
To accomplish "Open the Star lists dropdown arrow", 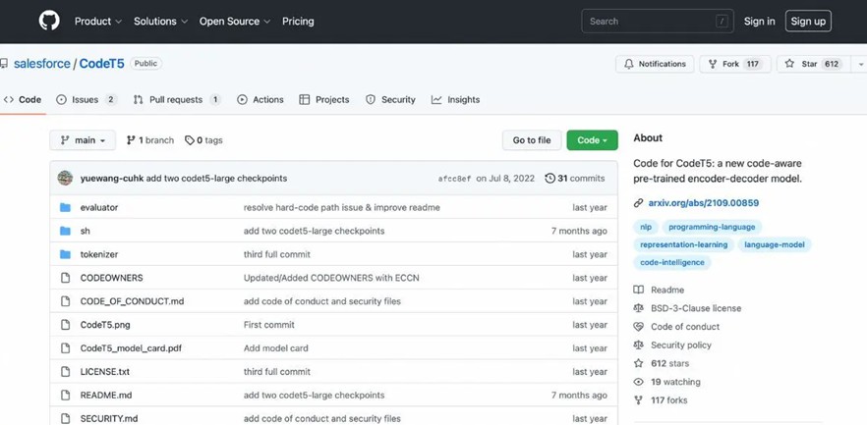I will click(x=859, y=64).
